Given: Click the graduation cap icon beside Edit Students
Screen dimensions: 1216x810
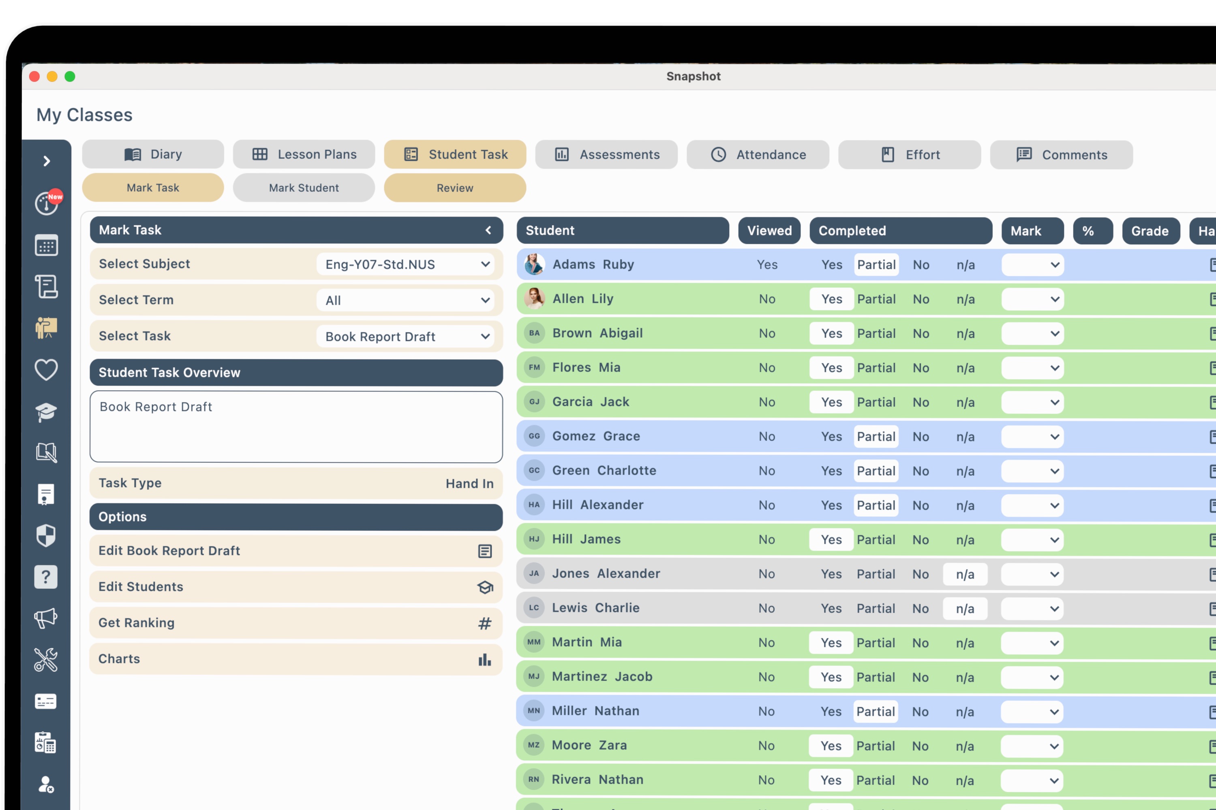Looking at the screenshot, I should [484, 587].
